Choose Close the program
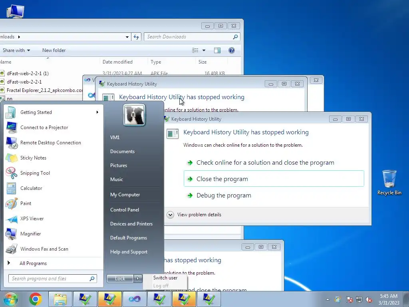The width and height of the screenshot is (409, 307). [x=274, y=179]
